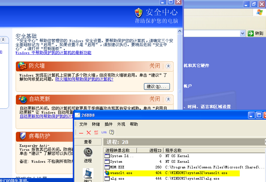The width and height of the screenshot is (266, 182).
Task: Open the address bar dropdown in back window
Action: [243, 33]
